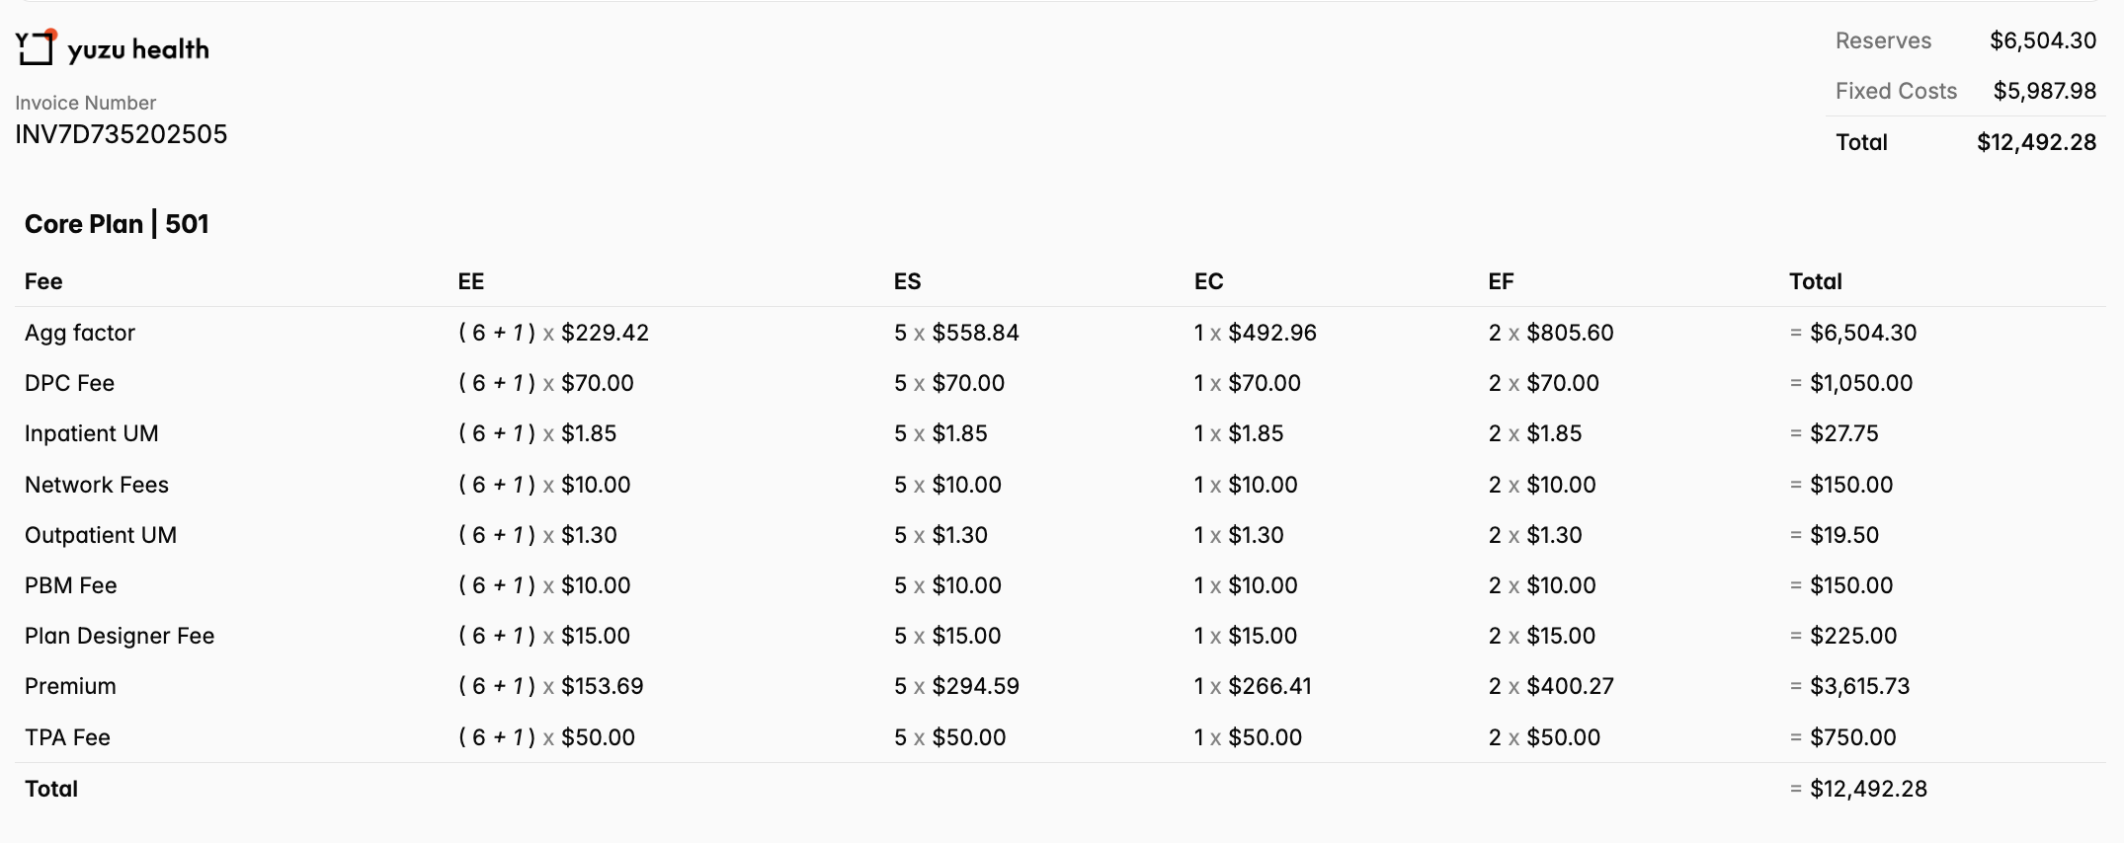
Task: Click the EC column header
Action: click(1208, 281)
